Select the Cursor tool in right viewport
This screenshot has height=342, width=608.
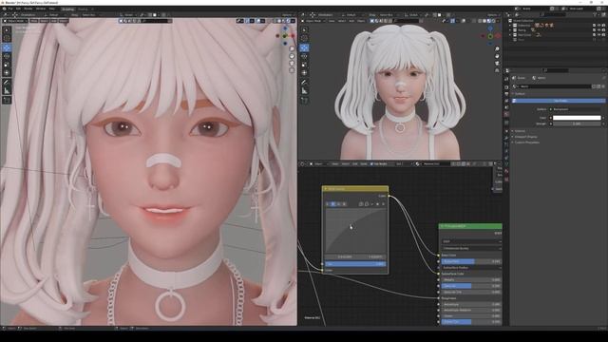[x=304, y=38]
